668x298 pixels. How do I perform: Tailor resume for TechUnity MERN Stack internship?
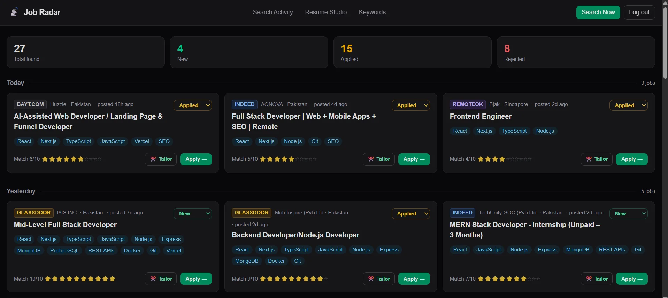tap(597, 279)
